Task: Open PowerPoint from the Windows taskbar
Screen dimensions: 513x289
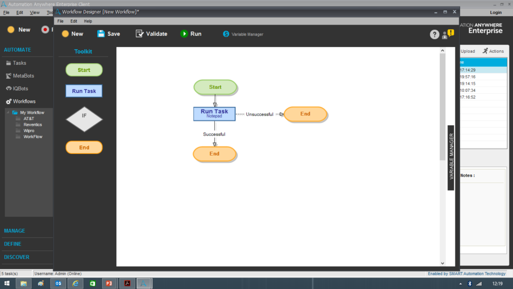Action: (109, 283)
